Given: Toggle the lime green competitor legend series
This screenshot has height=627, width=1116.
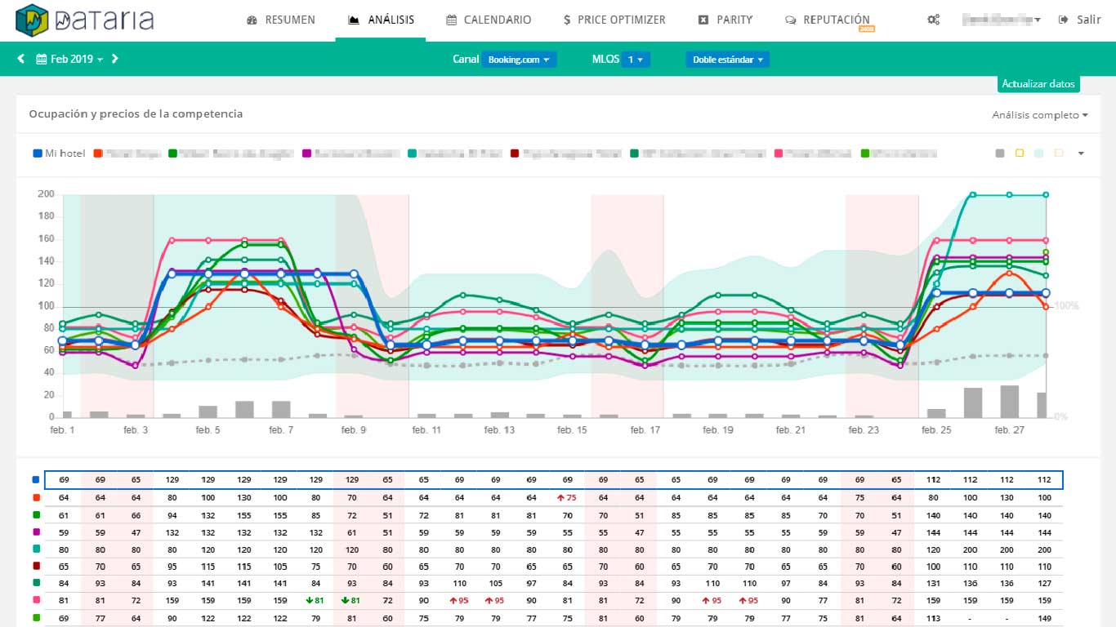Looking at the screenshot, I should coord(899,153).
